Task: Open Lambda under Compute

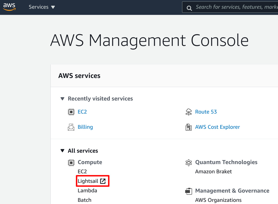Action: (87, 191)
